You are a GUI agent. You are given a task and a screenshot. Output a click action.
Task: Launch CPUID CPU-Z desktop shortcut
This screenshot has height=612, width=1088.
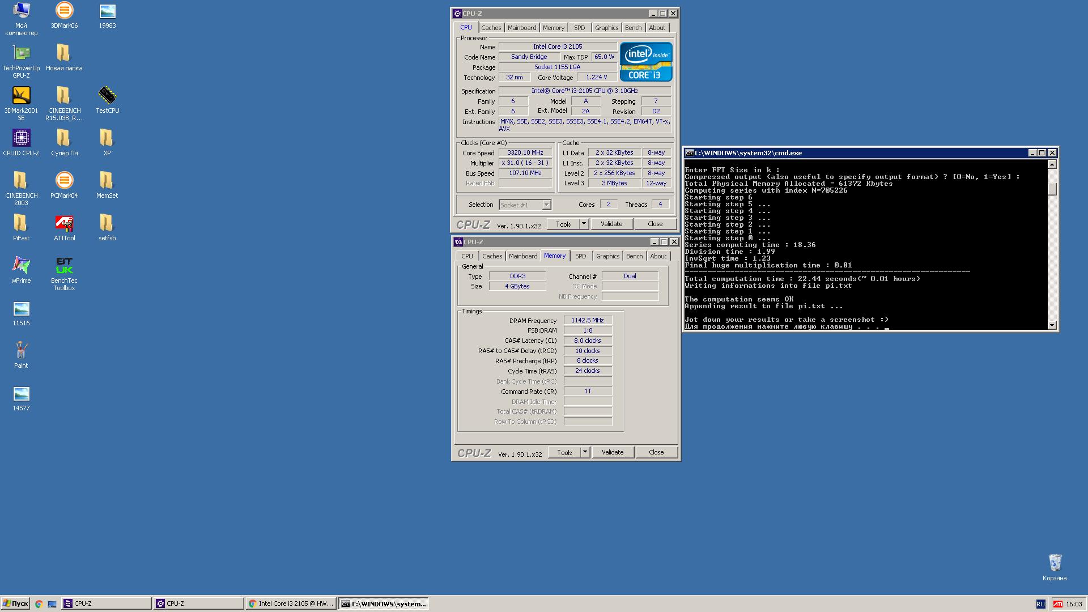pyautogui.click(x=21, y=143)
